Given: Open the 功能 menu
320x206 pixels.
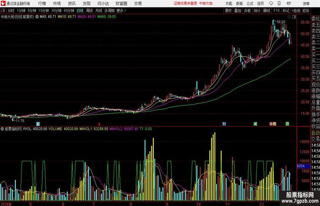Looking at the screenshot, I should [x=229, y=3].
